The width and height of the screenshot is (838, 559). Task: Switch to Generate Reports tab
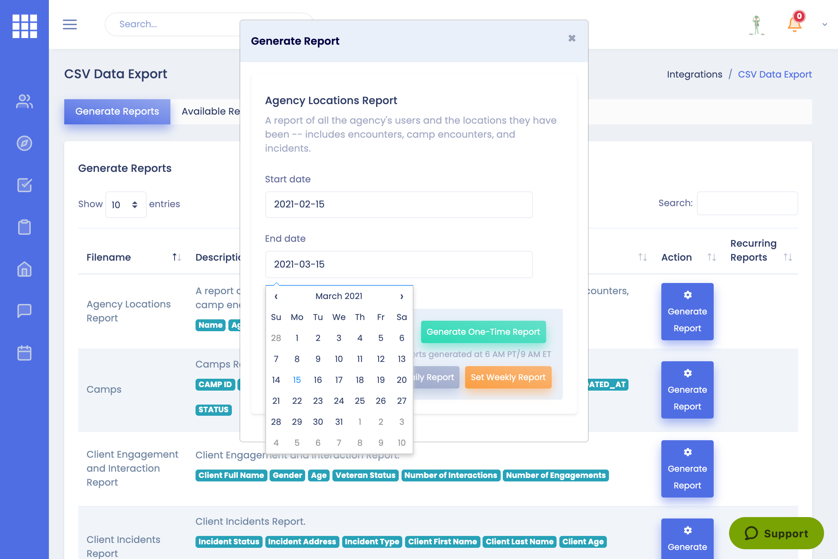tap(117, 111)
